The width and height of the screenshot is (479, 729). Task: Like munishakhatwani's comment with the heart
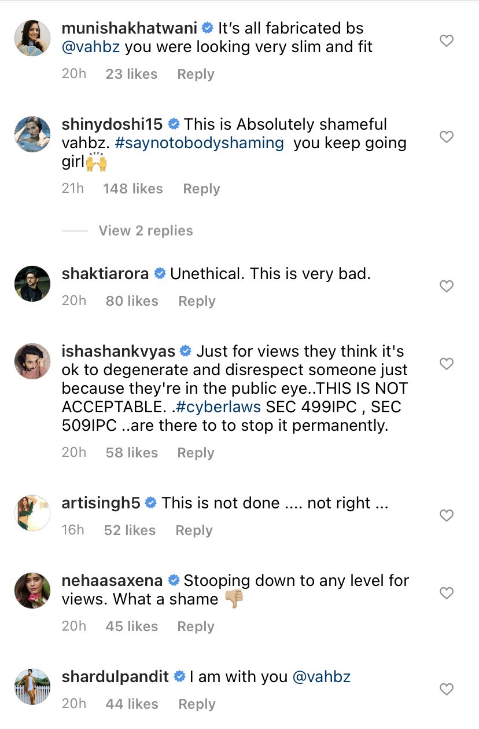click(446, 41)
